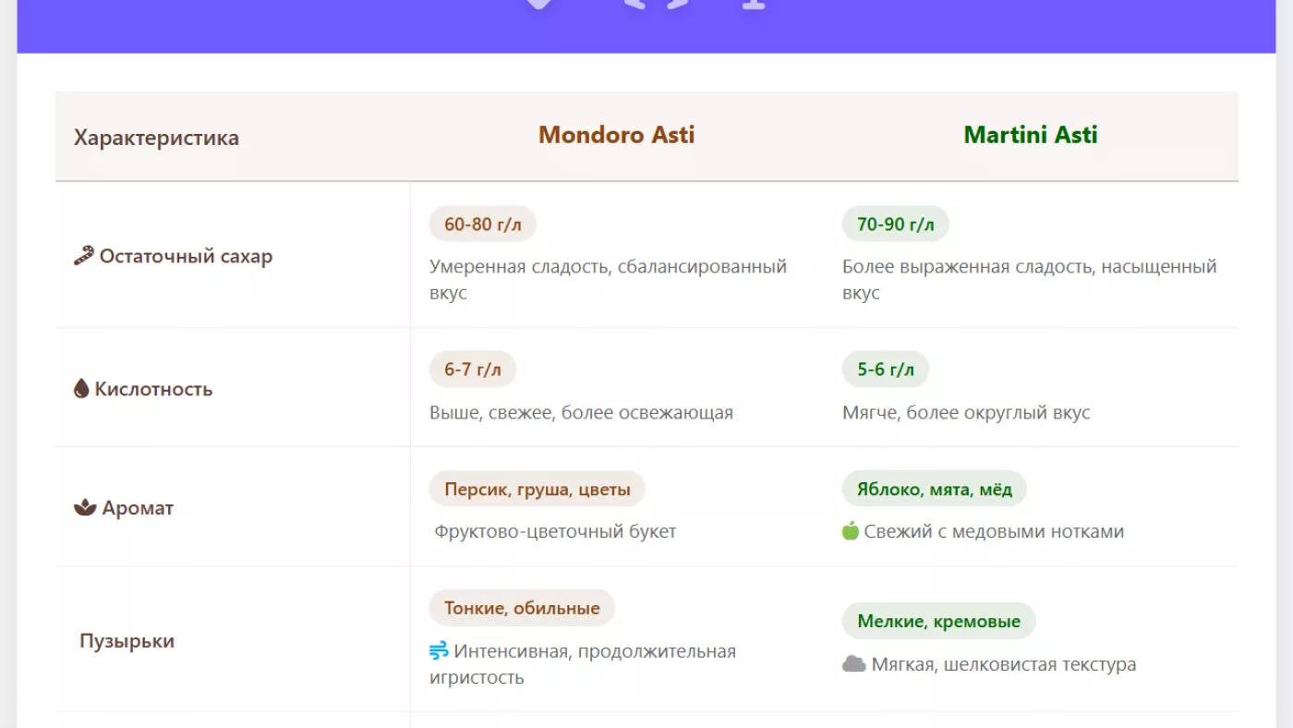The height and width of the screenshot is (728, 1293).
Task: Click the cloud icon near Мягкая
Action: tap(854, 664)
